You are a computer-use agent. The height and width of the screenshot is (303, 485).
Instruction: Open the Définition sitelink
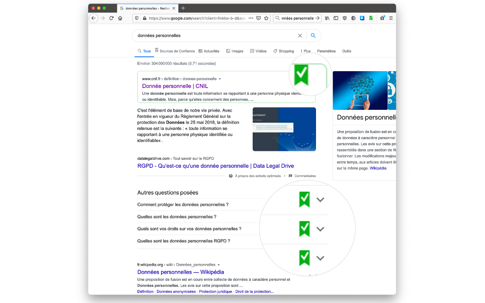145,292
